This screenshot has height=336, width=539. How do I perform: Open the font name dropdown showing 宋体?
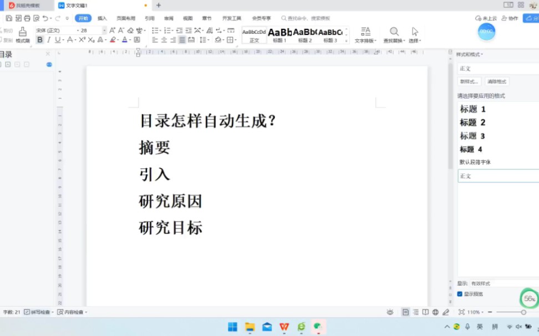click(53, 30)
